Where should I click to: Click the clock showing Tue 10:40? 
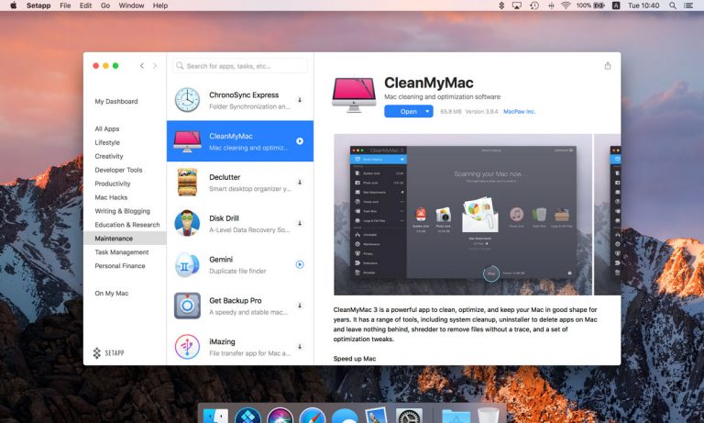click(643, 6)
